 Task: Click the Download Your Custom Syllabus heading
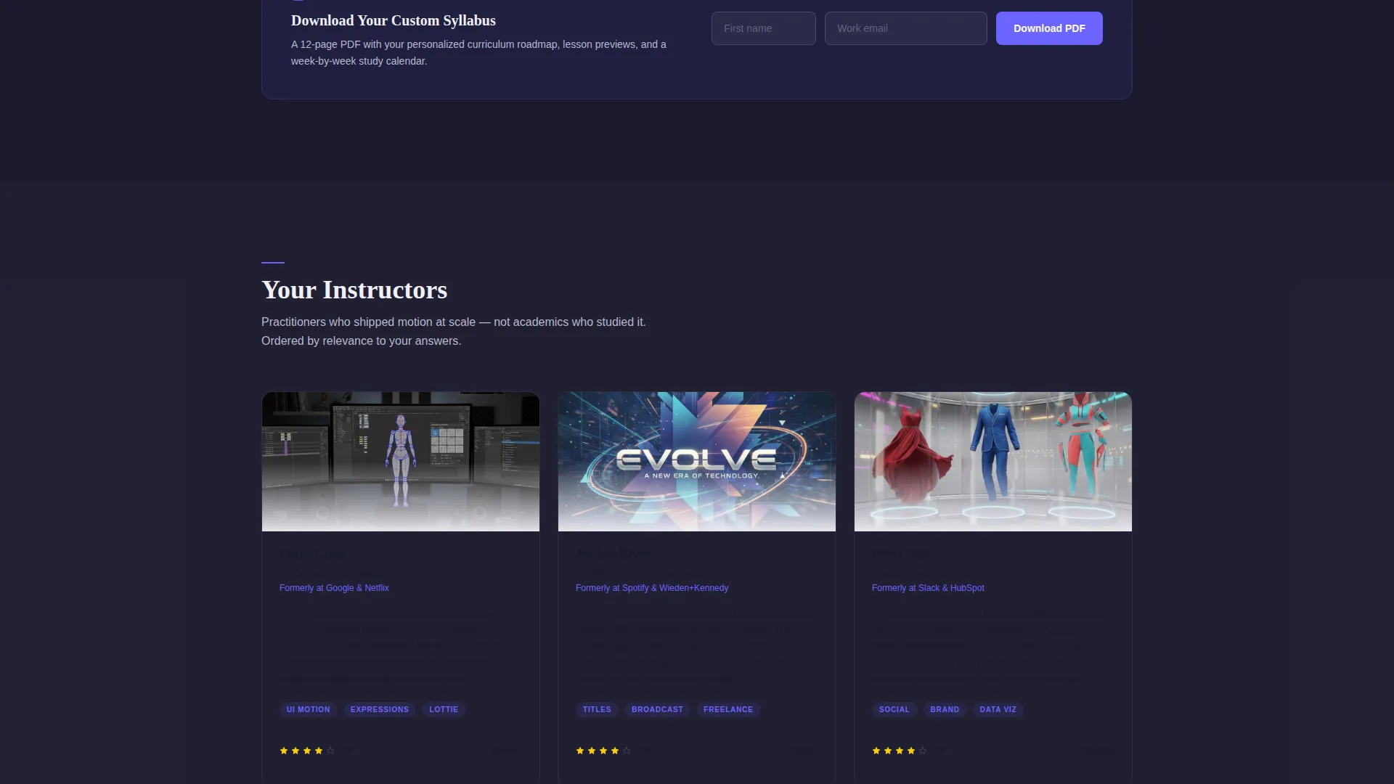tap(394, 20)
